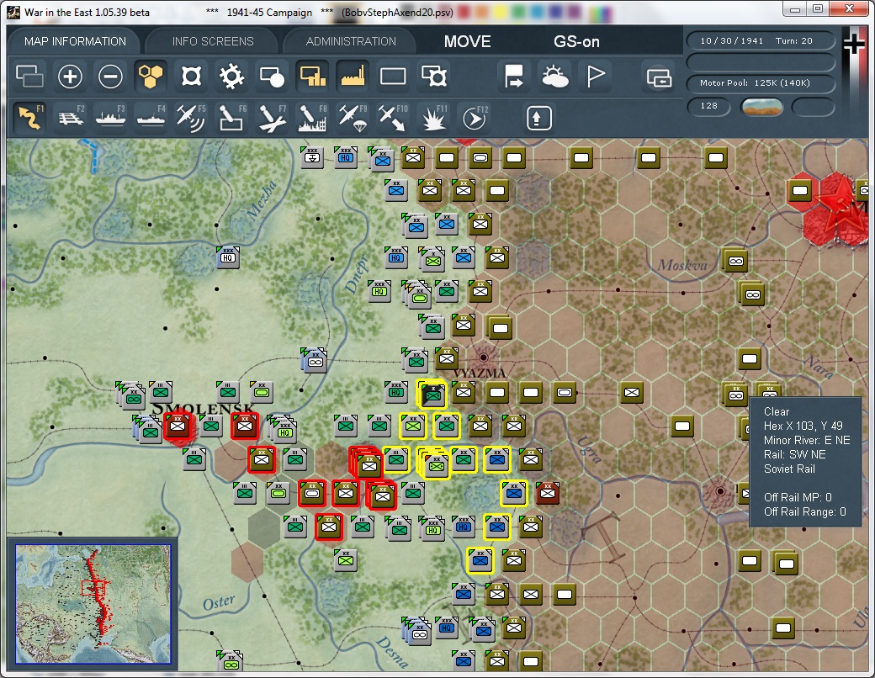Select the red-highlighted unit on Smolensk

tap(178, 426)
